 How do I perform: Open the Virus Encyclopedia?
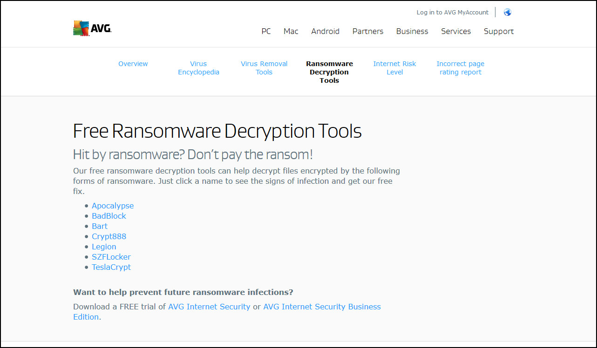pyautogui.click(x=198, y=68)
